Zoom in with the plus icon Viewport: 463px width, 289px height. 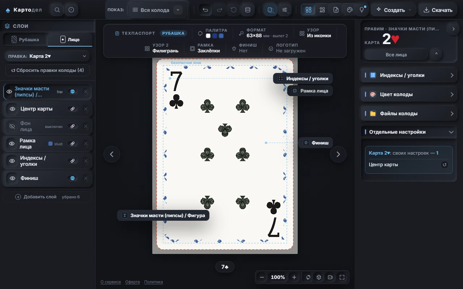coord(294,277)
